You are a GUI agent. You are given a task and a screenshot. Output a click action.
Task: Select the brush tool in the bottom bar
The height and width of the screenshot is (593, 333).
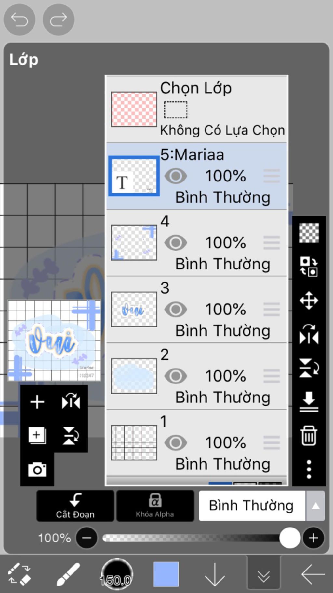pos(68,574)
